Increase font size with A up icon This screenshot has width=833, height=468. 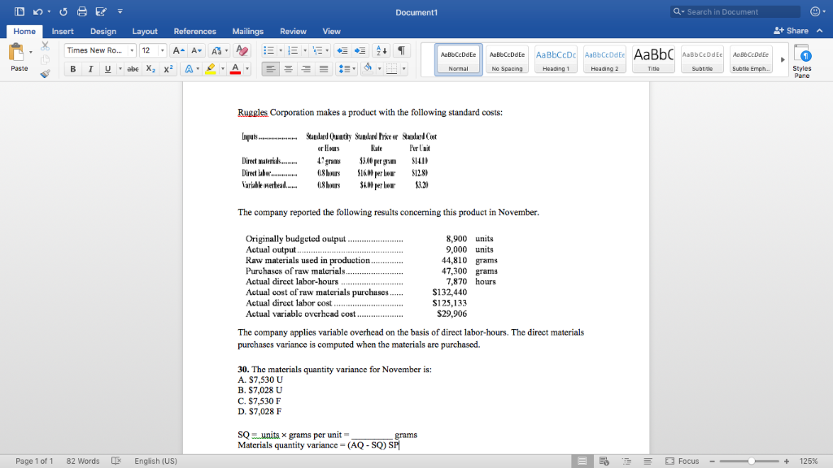pyautogui.click(x=179, y=50)
